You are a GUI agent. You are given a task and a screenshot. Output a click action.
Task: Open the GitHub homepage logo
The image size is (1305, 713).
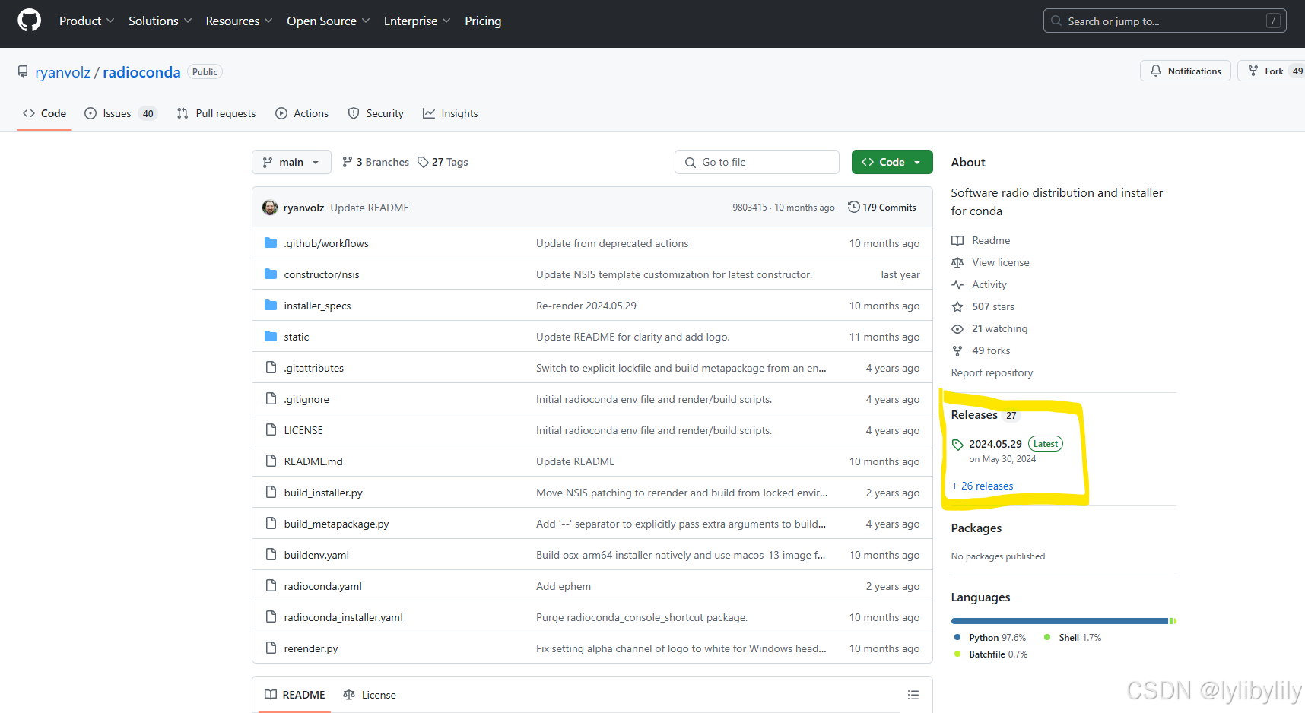click(29, 21)
